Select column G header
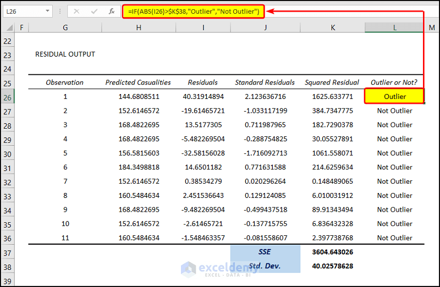440x287 pixels. [65, 27]
